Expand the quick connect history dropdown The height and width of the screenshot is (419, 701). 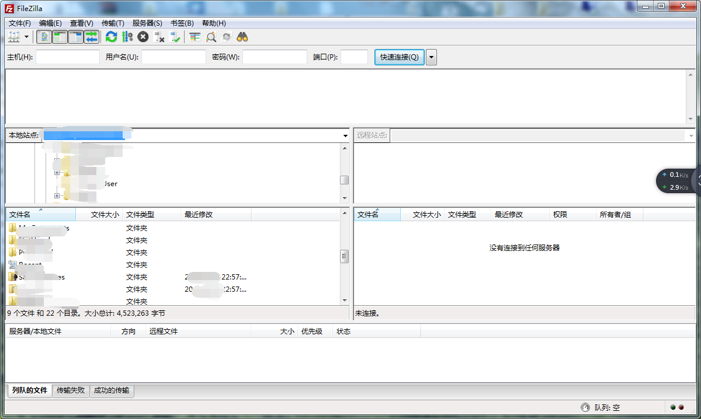[431, 57]
